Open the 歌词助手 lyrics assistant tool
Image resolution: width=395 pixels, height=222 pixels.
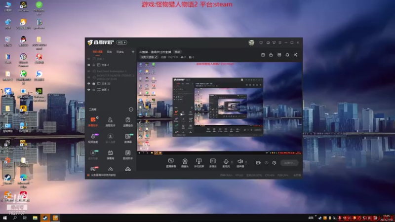(128, 154)
